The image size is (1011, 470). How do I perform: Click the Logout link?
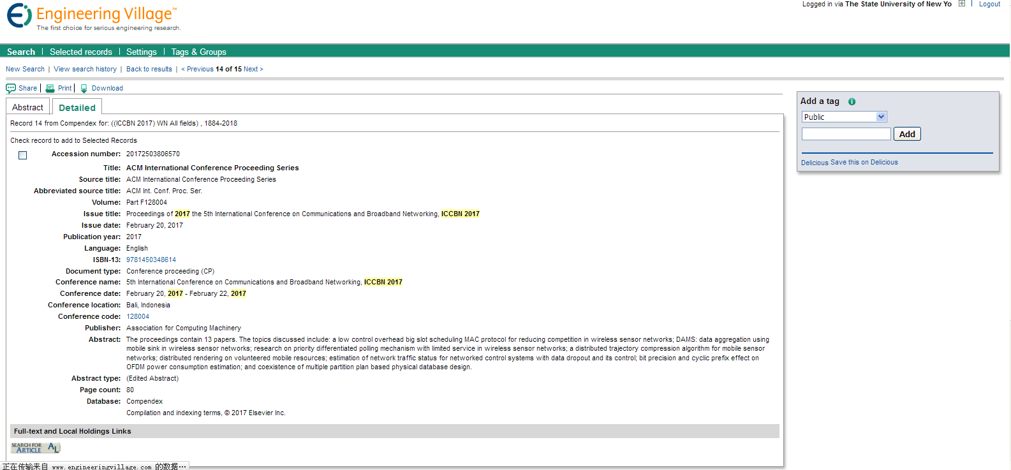click(990, 4)
